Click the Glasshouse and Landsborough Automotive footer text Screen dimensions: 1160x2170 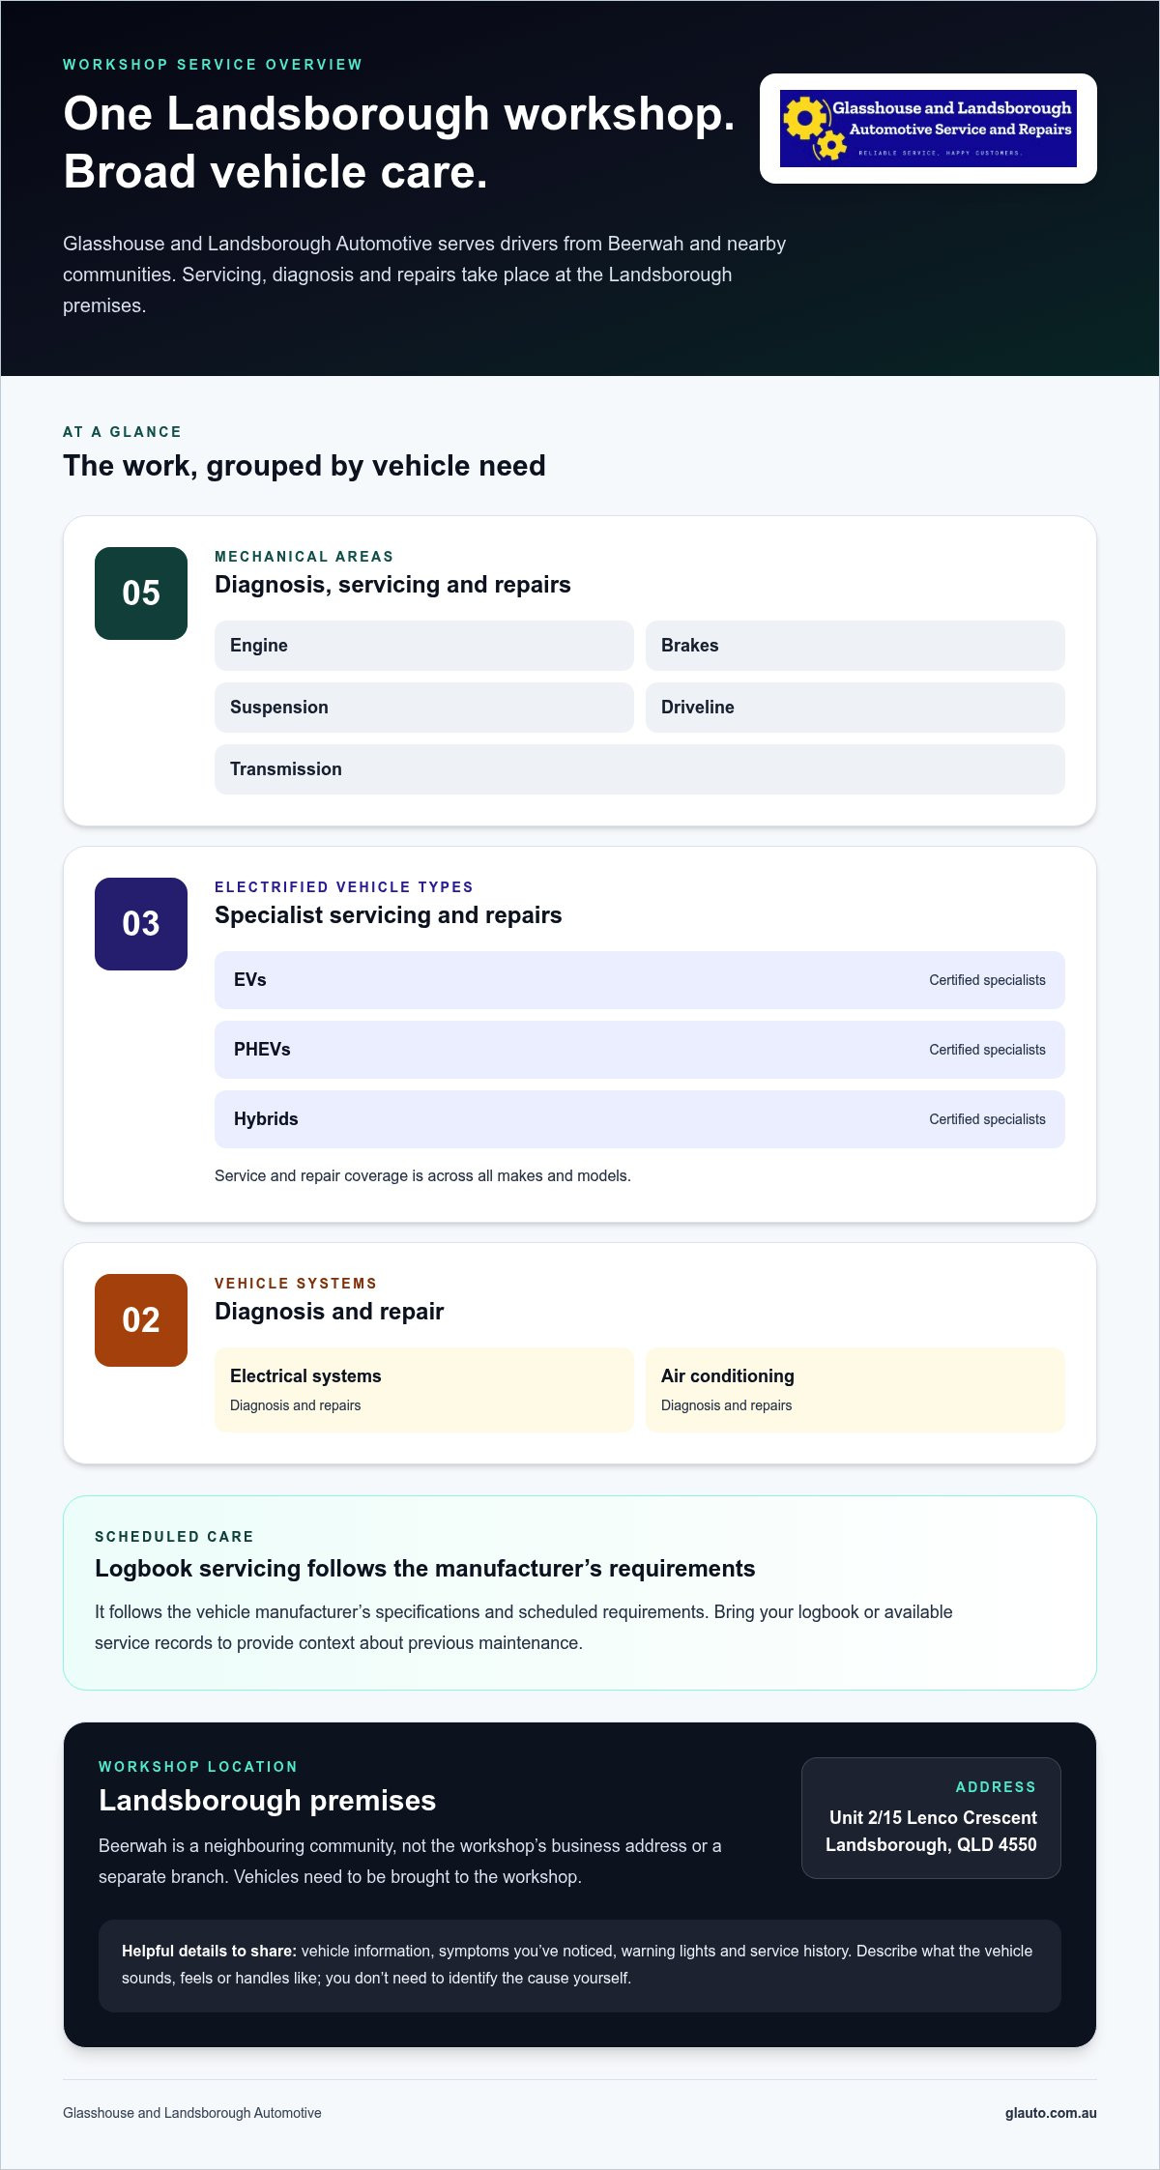pyautogui.click(x=192, y=2113)
